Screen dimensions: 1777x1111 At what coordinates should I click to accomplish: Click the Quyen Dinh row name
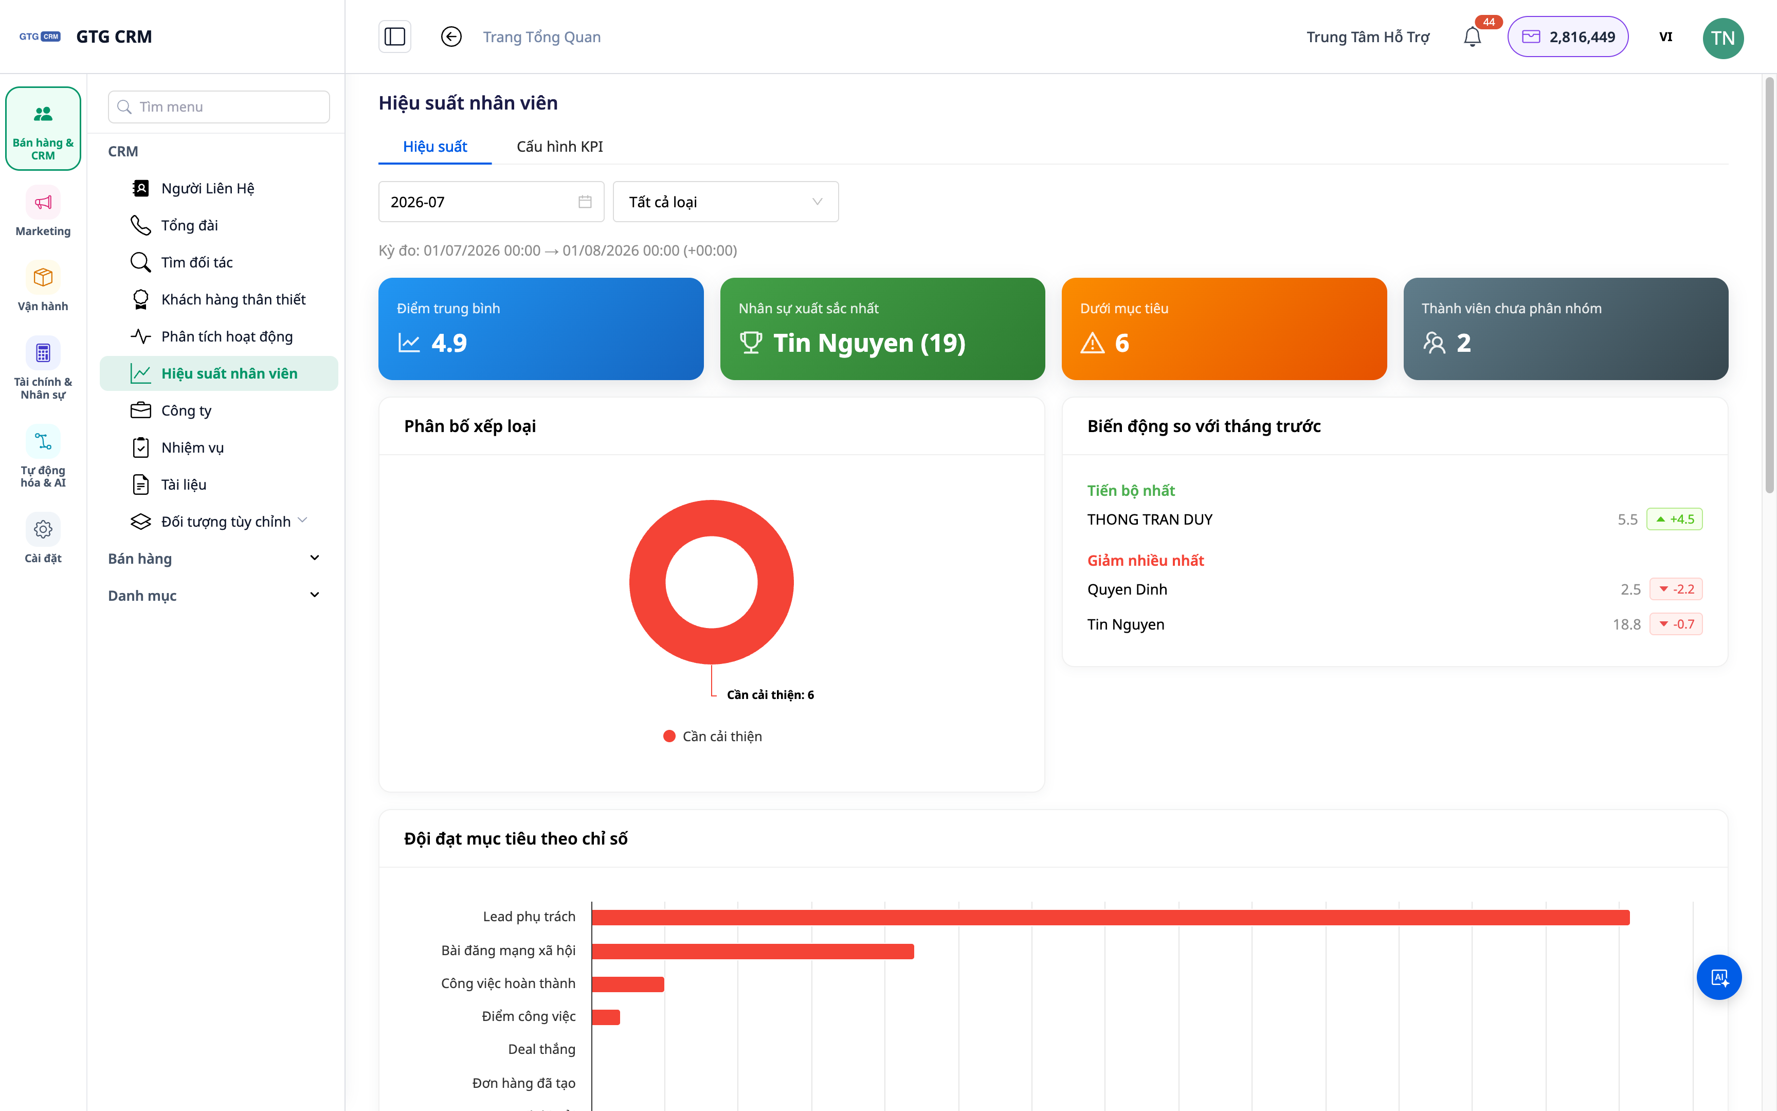tap(1127, 589)
